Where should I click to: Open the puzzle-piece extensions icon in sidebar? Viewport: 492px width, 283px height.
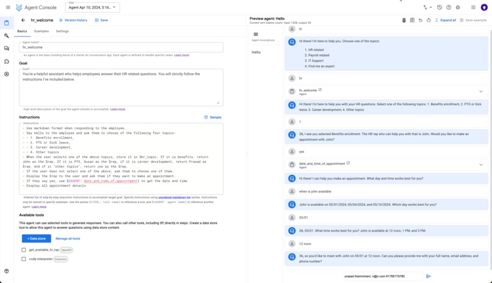pos(7,61)
